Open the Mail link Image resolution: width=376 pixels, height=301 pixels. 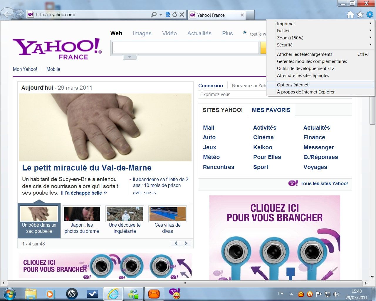pos(209,128)
